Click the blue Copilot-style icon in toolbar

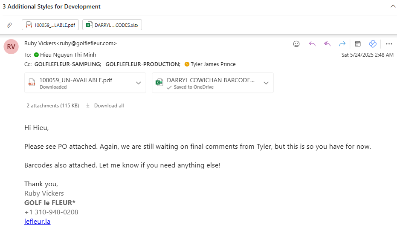[373, 44]
